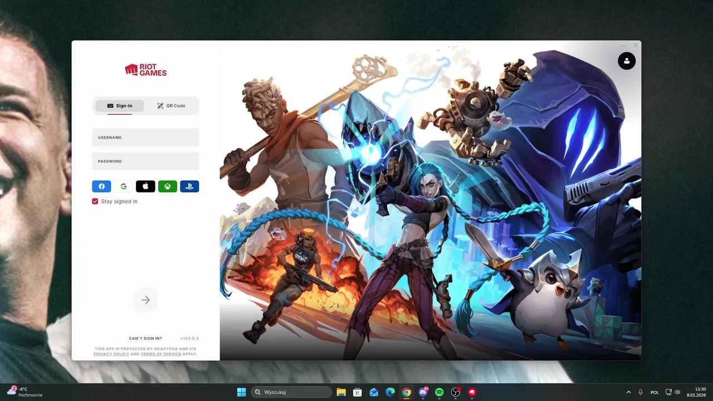This screenshot has width=713, height=401.
Task: Open the Can't Sign In link
Action: tap(145, 339)
